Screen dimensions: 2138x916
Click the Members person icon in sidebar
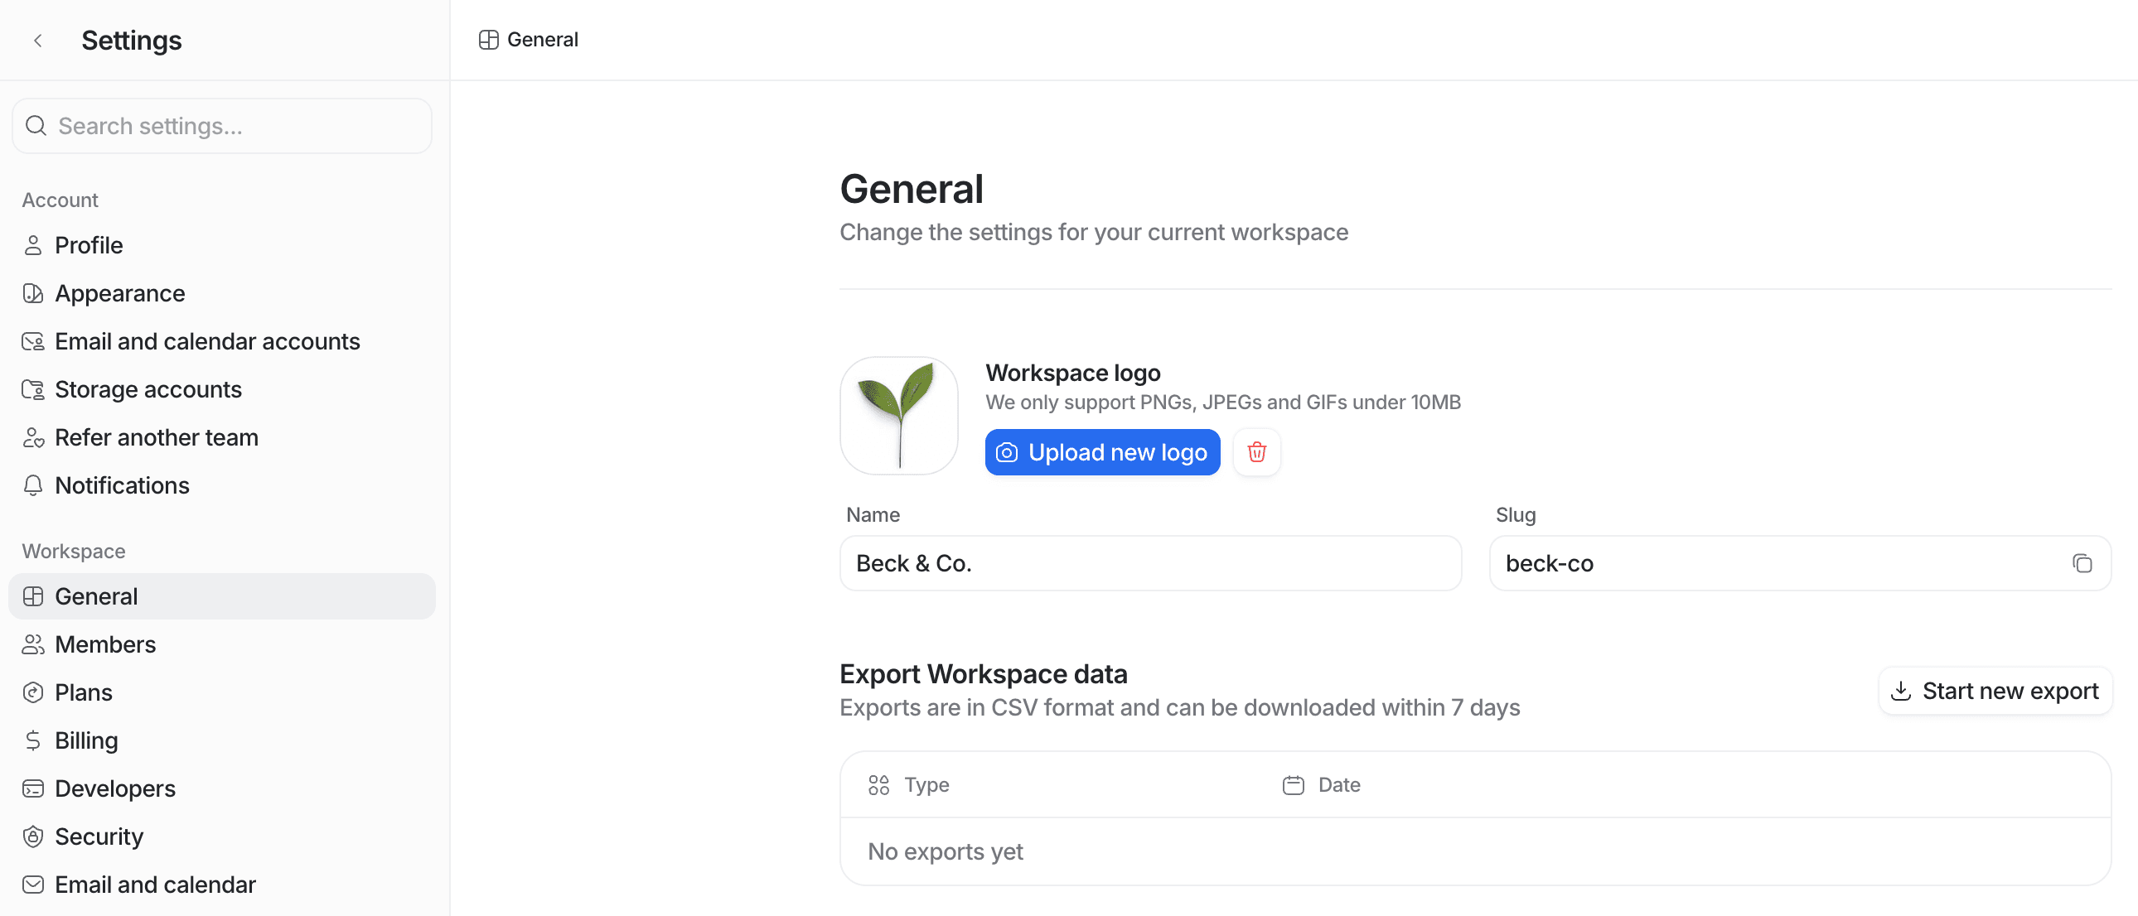point(32,644)
